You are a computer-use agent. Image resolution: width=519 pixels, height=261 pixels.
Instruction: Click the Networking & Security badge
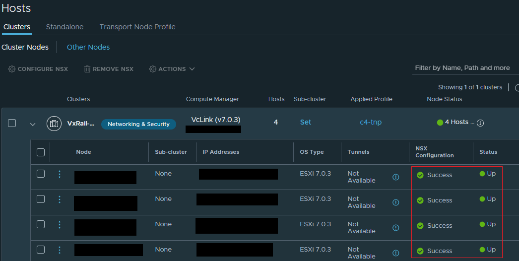pyautogui.click(x=139, y=124)
